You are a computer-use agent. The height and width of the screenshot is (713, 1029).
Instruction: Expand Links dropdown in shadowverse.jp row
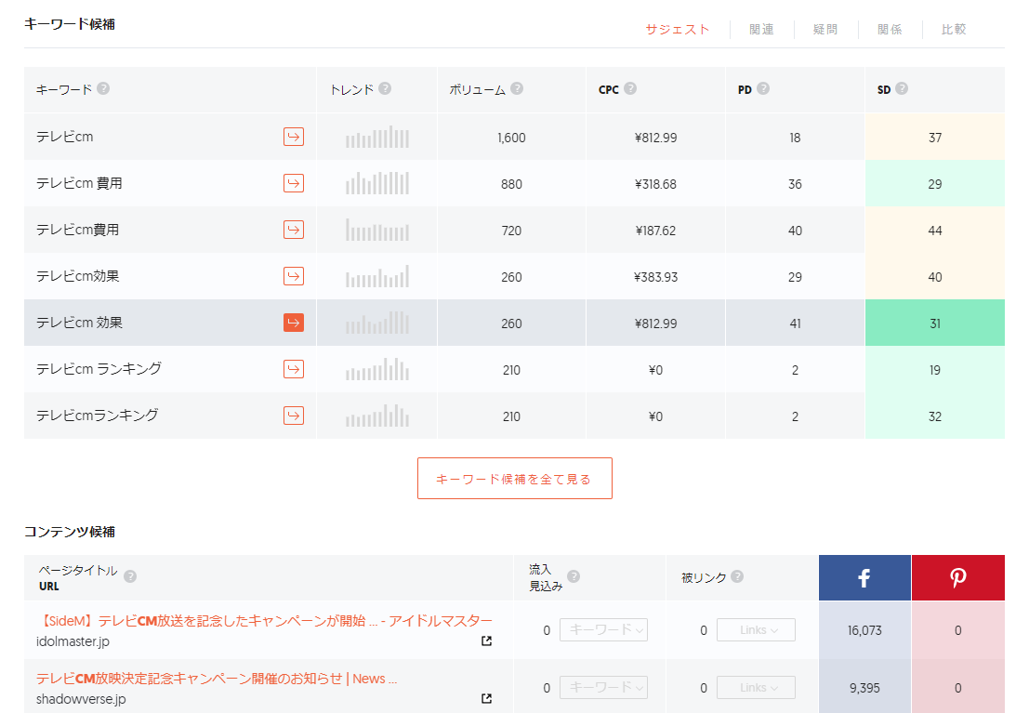coord(756,687)
